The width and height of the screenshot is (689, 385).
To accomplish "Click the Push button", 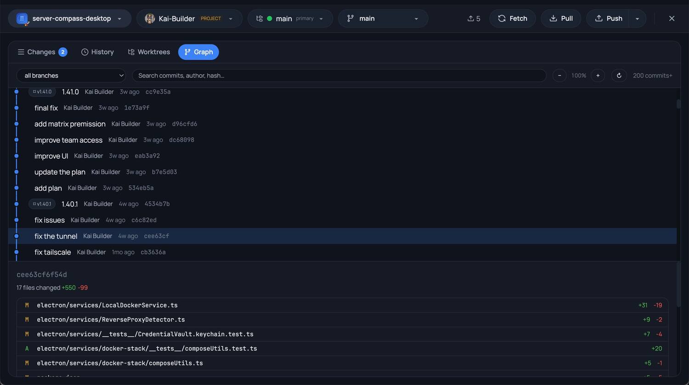I will click(609, 18).
